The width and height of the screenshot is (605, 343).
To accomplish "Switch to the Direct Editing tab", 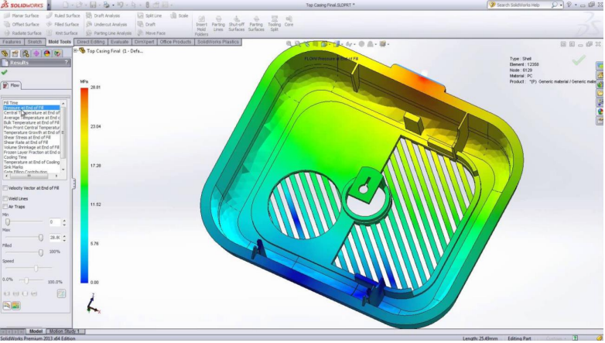I will pyautogui.click(x=91, y=42).
